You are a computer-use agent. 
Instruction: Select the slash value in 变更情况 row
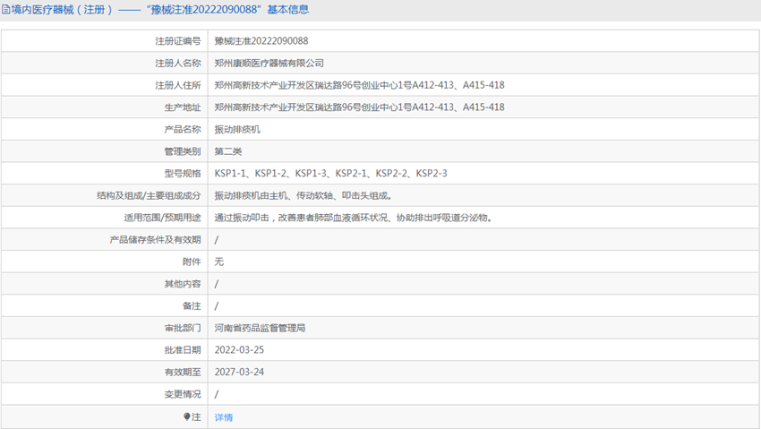point(217,394)
